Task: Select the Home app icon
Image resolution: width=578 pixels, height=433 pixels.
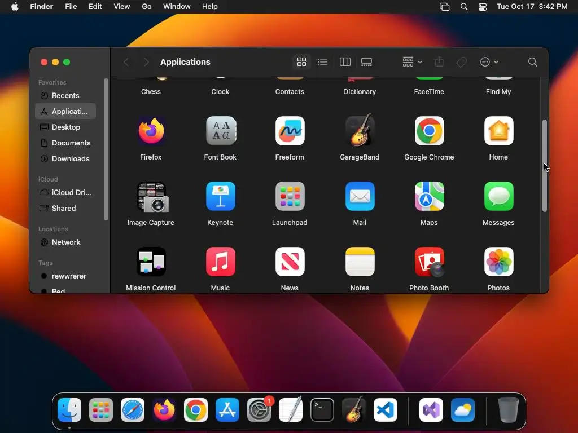Action: 498,131
